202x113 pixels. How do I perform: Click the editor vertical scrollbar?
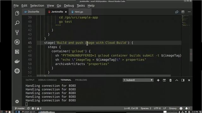(x=191, y=55)
